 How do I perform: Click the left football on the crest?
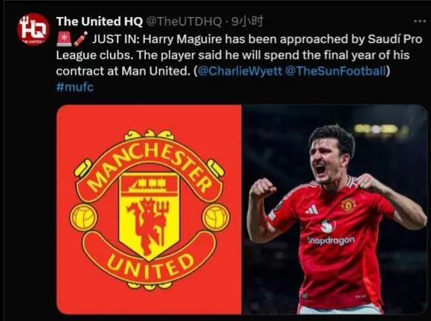pos(83,217)
